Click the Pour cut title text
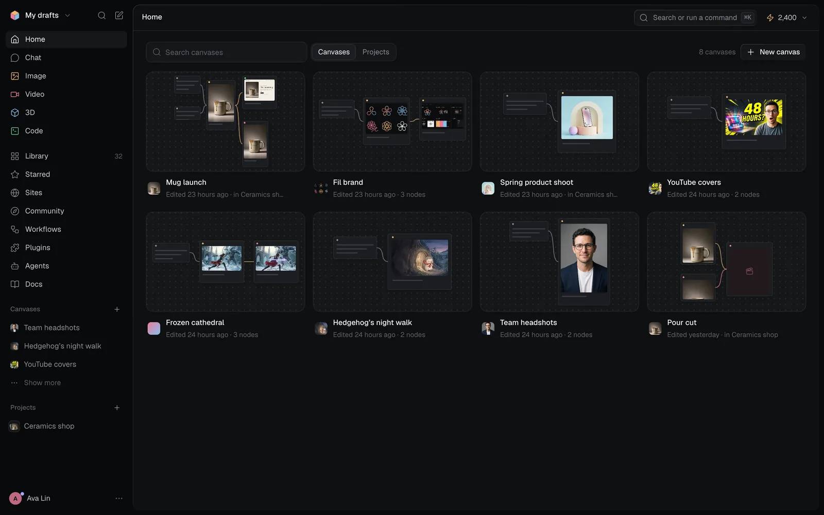Image resolution: width=824 pixels, height=515 pixels. pos(682,322)
